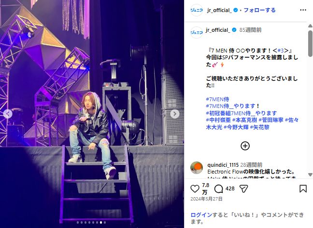Viewport: 313px width, 228px height.
Task: Open the #7MEN侍 hashtag link
Action: pyautogui.click(x=217, y=99)
